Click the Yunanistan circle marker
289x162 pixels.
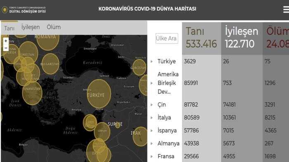(x=32, y=93)
